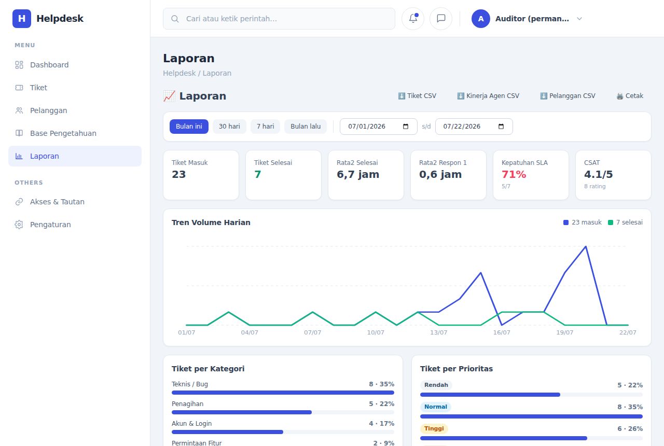Open Pelanggan in the sidebar
This screenshot has height=446, width=664.
(75, 110)
